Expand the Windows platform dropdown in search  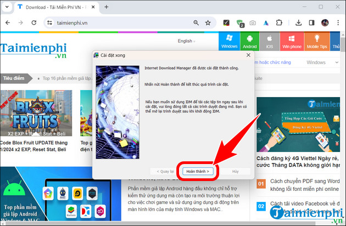(x=322, y=63)
